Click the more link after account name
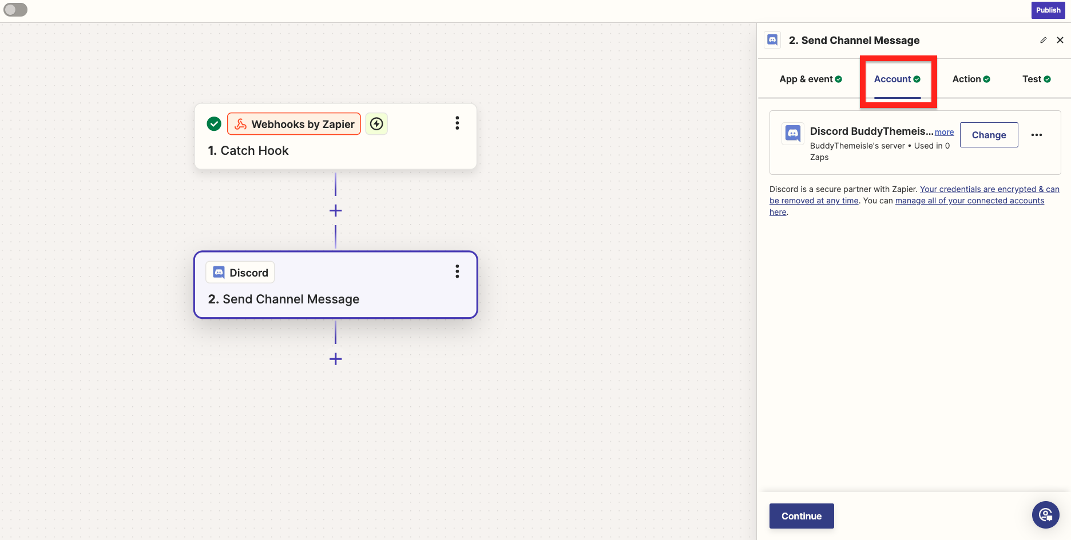 click(944, 132)
